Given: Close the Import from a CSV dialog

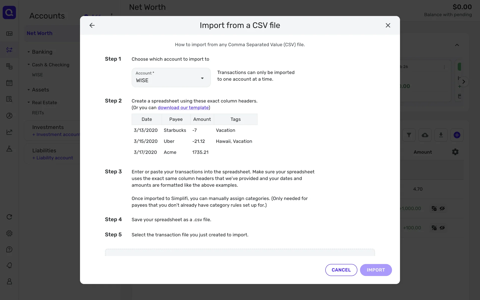Looking at the screenshot, I should tap(388, 25).
